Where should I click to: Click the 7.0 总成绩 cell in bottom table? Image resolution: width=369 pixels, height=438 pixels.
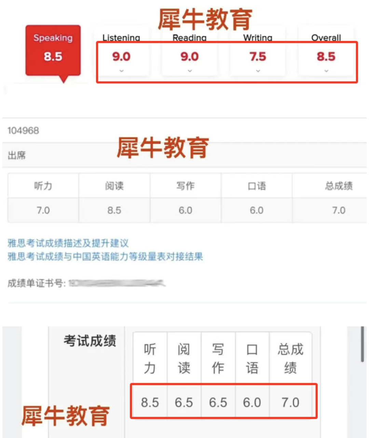pos(290,402)
